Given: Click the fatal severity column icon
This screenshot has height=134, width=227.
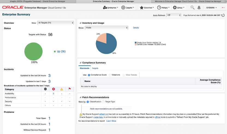Looking at the screenshot, I should click(45, 89).
